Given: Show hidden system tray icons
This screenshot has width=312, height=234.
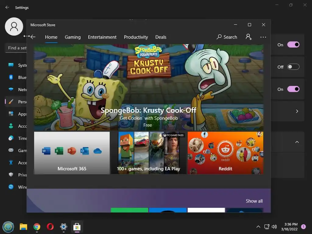Looking at the screenshot, I should [x=258, y=227].
